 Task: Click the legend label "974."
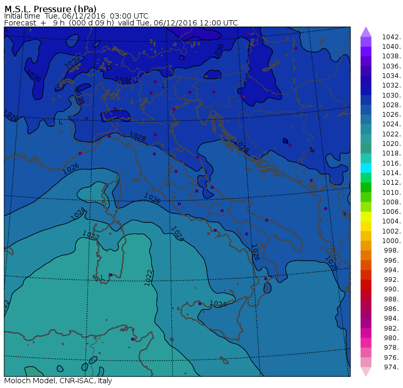click(393, 367)
